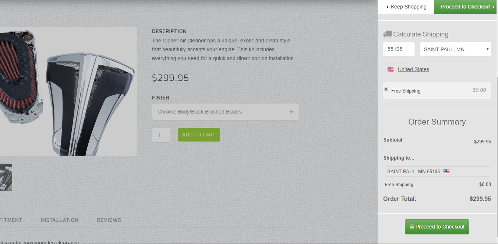This screenshot has height=244, width=498.
Task: Click the US flag icon beside United States
Action: [x=391, y=69]
